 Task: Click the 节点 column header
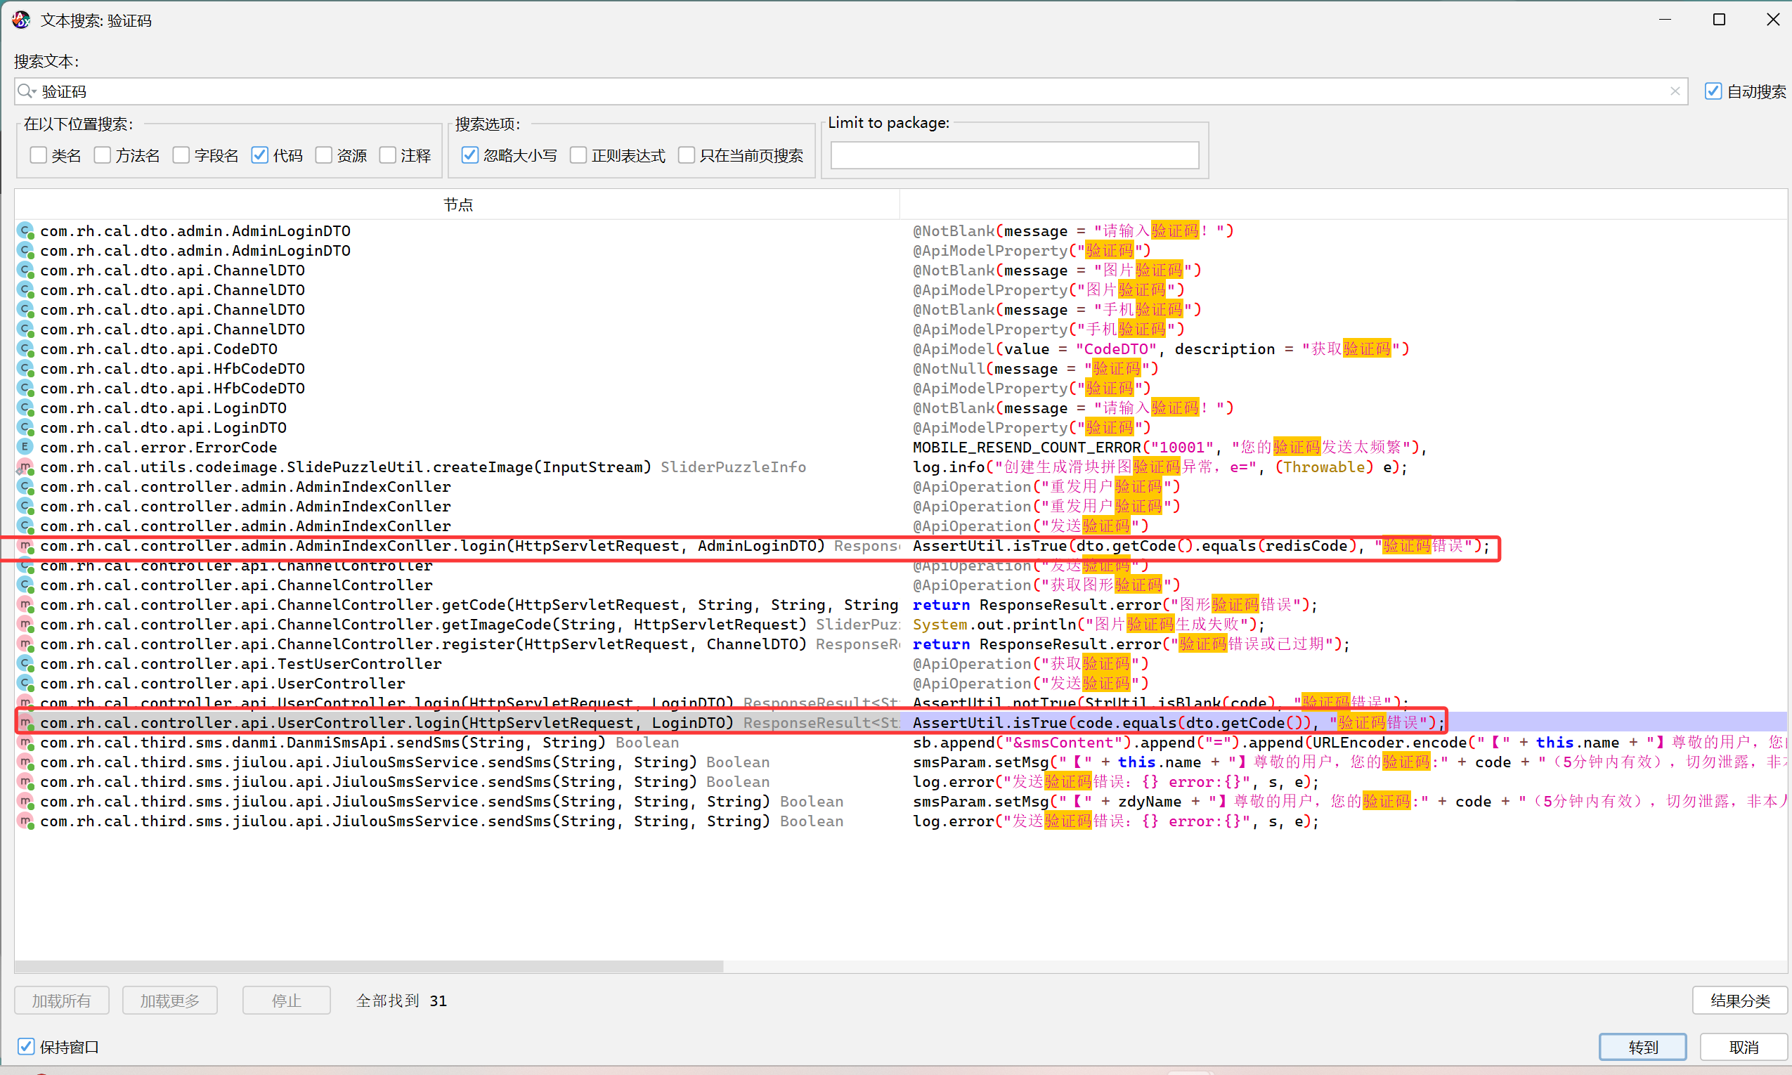point(457,205)
